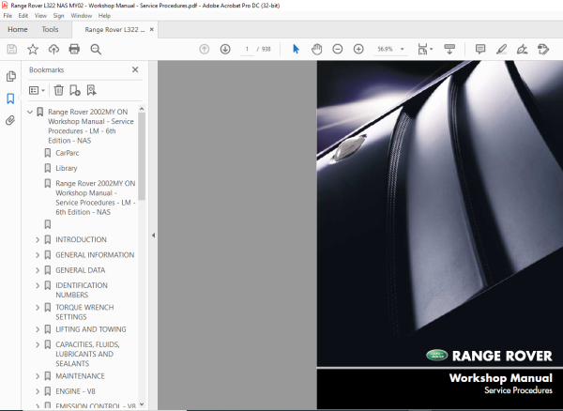Screen dimensions: 563x411
Task: Click the scrolling mode icon
Action: [x=449, y=49]
